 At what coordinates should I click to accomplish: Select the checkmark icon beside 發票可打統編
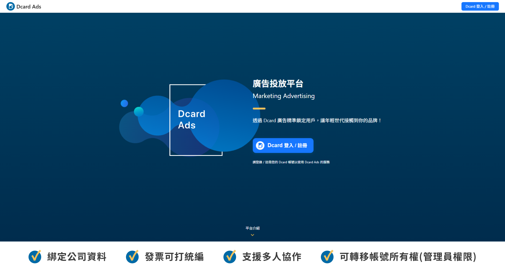point(132,257)
